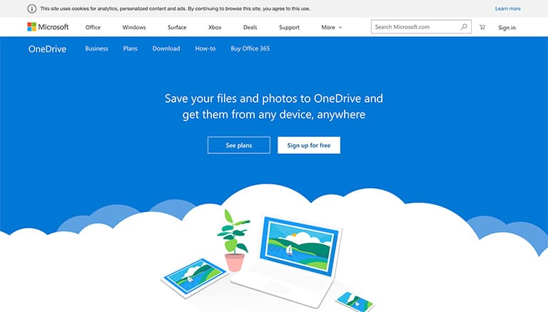Open the Office menu item
The height and width of the screenshot is (312, 548).
(x=93, y=27)
